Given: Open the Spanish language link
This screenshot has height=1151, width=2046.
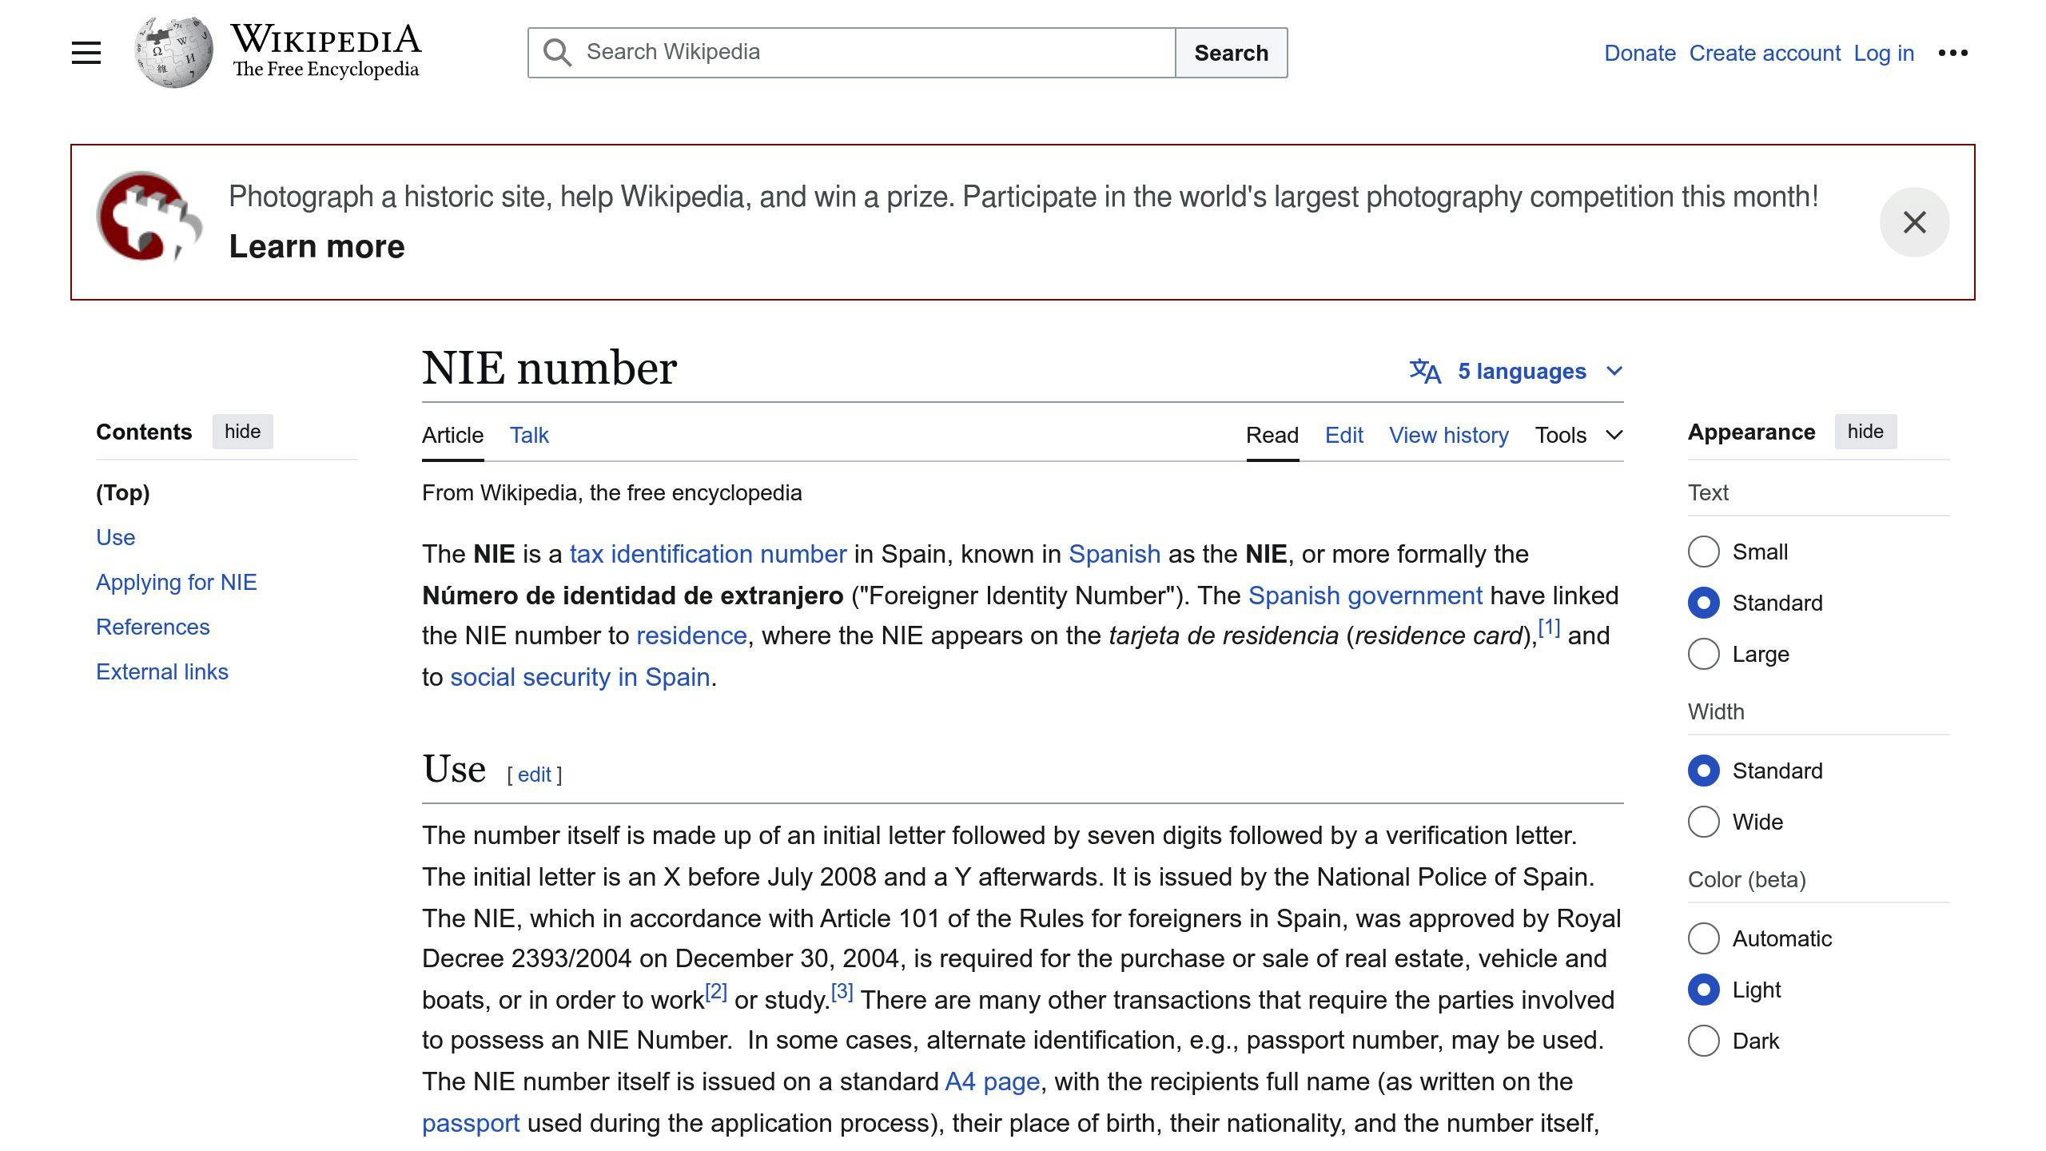Looking at the screenshot, I should (x=1114, y=554).
